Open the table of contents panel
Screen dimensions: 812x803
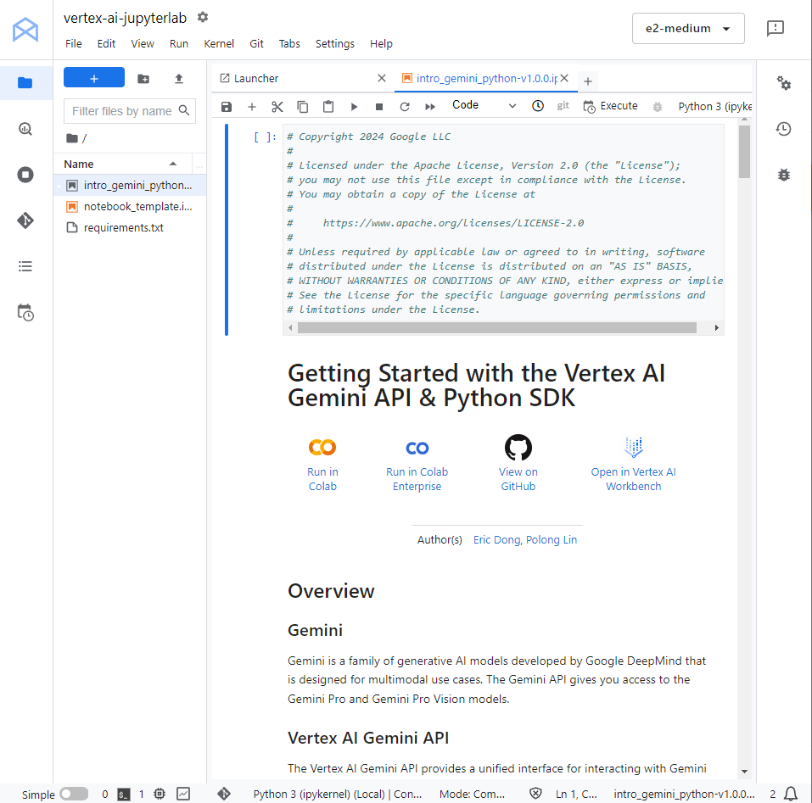coord(25,266)
